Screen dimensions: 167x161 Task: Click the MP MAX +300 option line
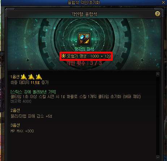click(x=22, y=131)
